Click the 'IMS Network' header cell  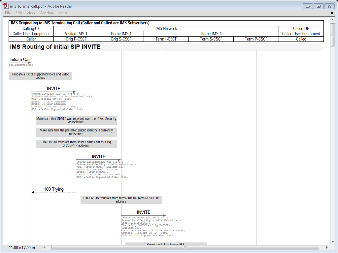click(166, 29)
